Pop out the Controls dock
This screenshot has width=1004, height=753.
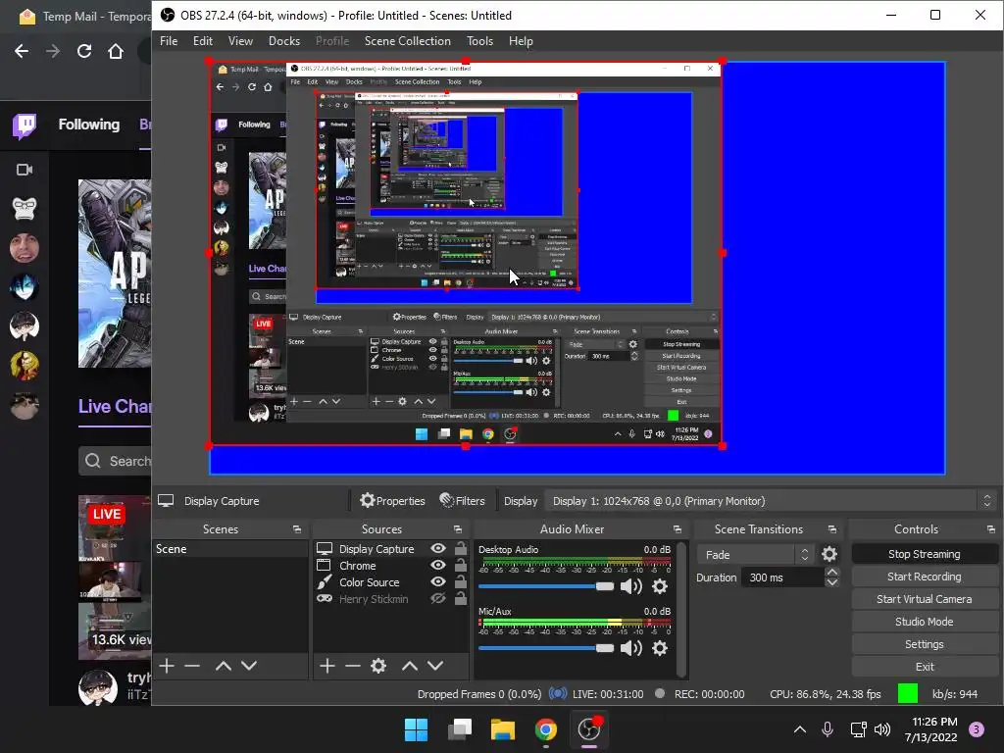[x=991, y=529]
